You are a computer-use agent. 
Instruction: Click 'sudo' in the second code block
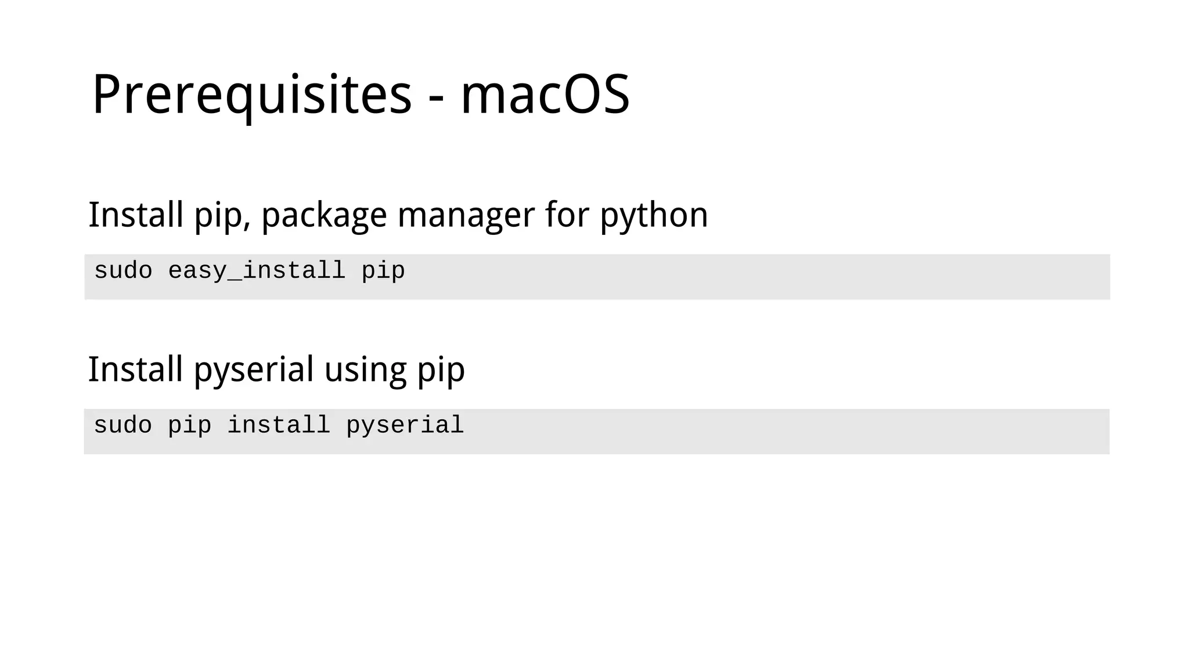[123, 425]
